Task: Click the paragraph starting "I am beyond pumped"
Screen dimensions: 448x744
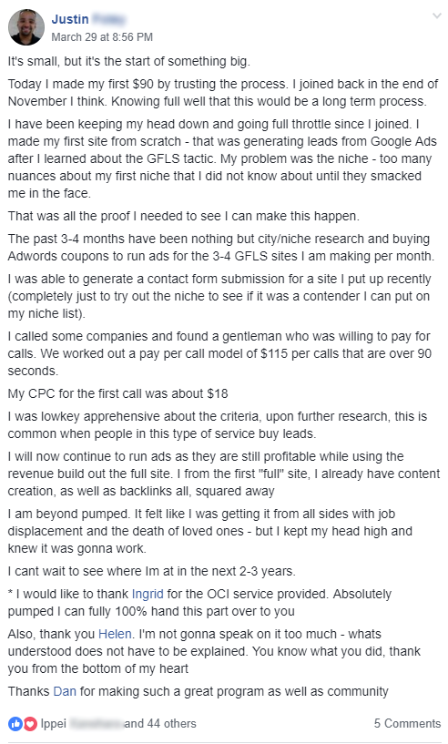Action: click(x=209, y=531)
